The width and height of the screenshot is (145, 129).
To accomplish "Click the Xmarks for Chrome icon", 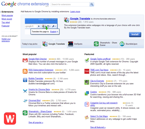I will pos(25,91).
